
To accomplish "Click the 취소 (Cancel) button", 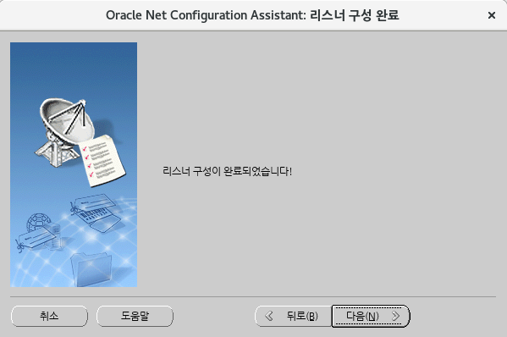I will pos(49,316).
